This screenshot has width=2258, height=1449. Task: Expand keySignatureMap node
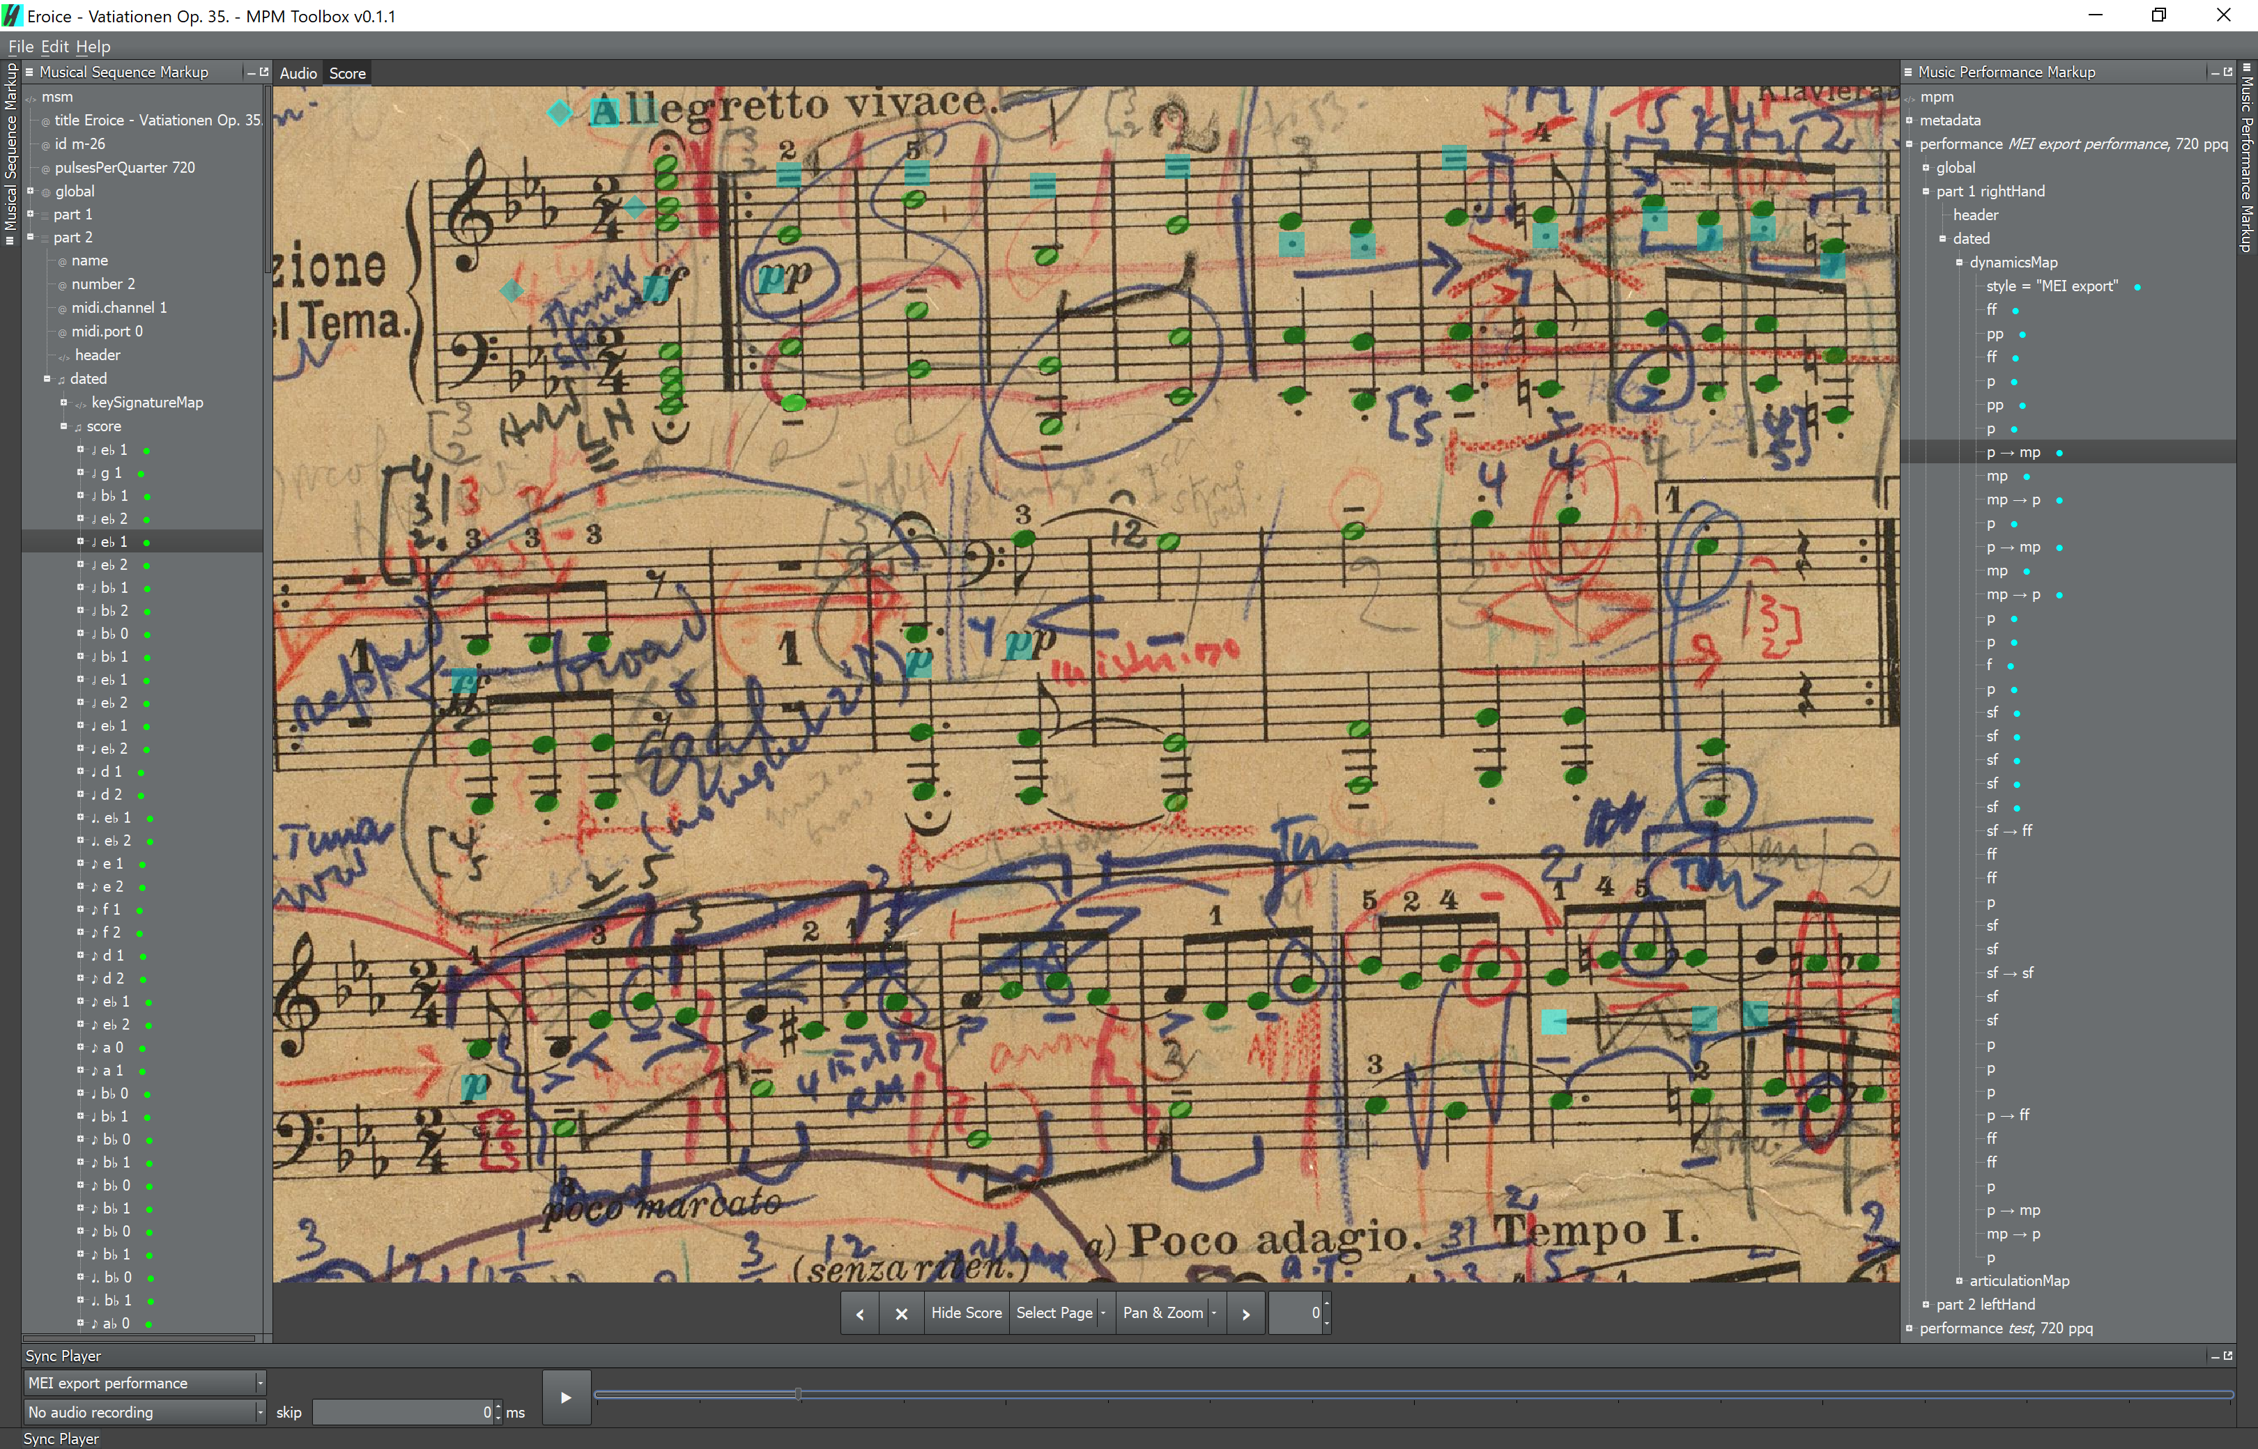pos(64,402)
